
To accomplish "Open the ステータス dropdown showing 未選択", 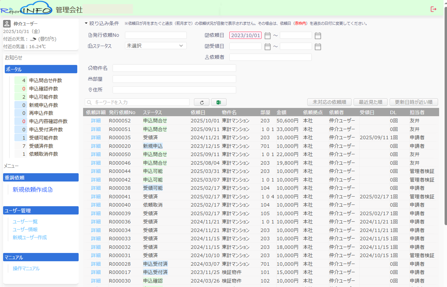I will click(155, 46).
